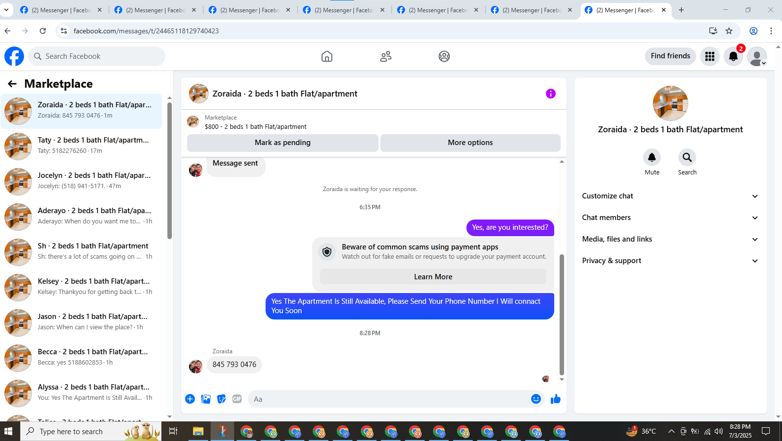This screenshot has width=782, height=441.
Task: Click Mark as pending button
Action: (283, 143)
